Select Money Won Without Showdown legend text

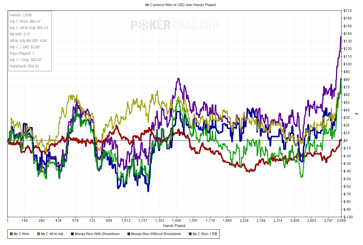[156, 234]
